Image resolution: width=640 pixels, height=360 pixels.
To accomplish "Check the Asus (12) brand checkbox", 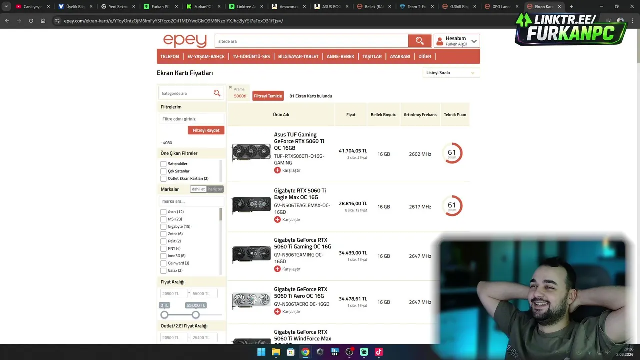I will click(x=163, y=212).
